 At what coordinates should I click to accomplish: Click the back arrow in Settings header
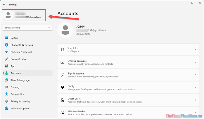click(4, 5)
